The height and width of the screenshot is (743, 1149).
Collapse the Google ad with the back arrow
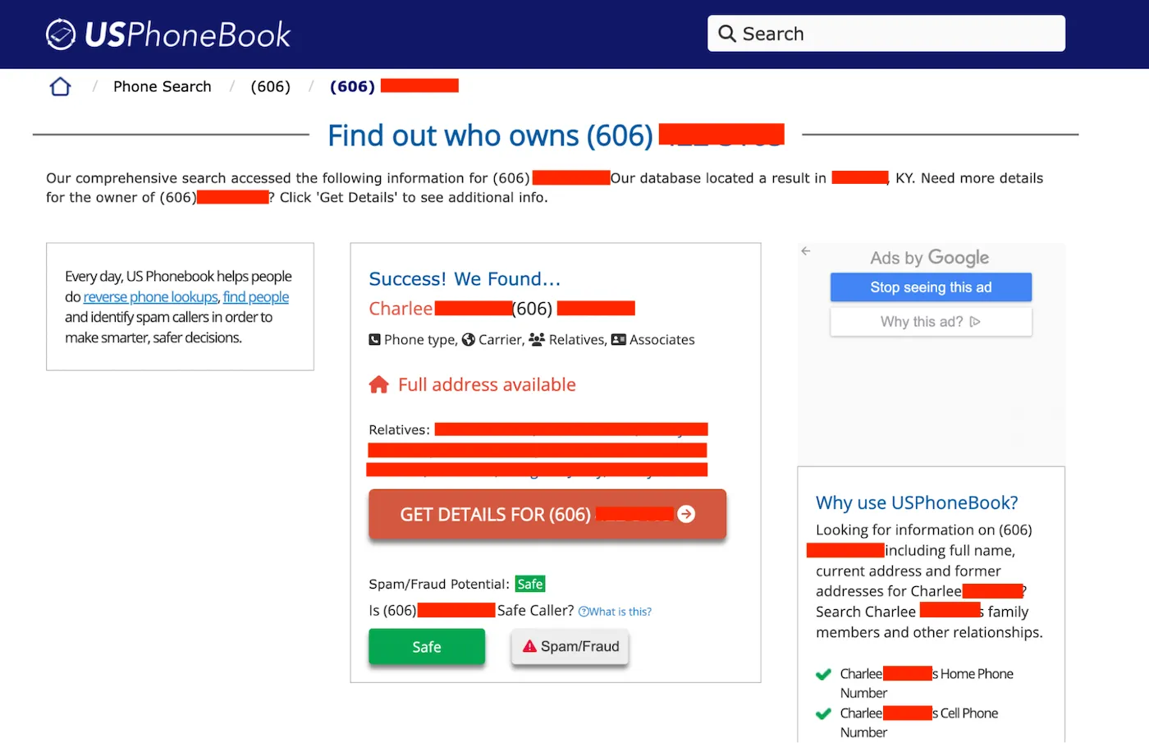(805, 251)
